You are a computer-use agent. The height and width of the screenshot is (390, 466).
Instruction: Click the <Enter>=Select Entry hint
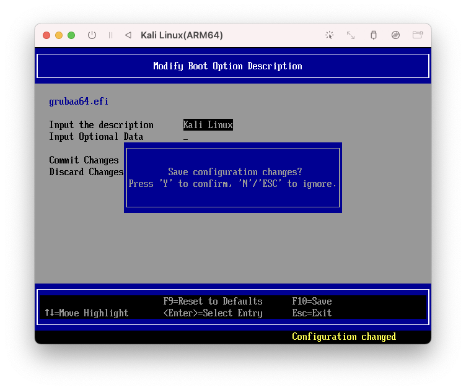click(x=213, y=313)
